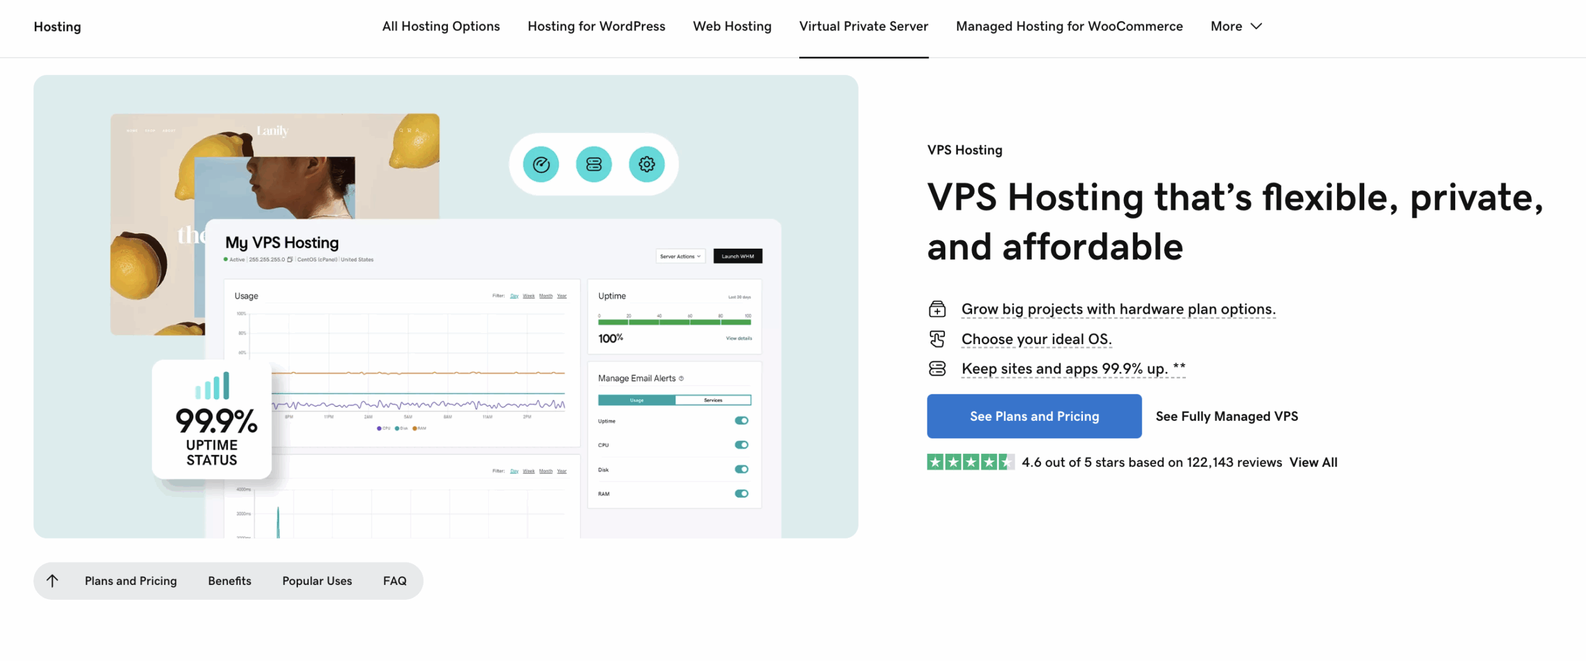Click the Hosting section title

(x=57, y=27)
